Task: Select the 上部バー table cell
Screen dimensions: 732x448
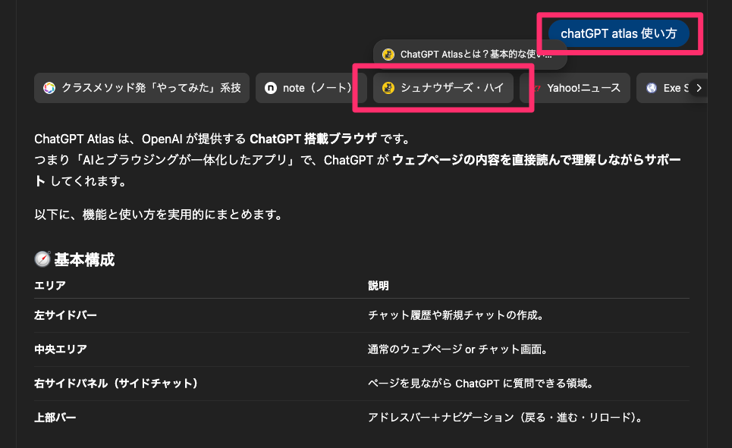Action: (55, 417)
